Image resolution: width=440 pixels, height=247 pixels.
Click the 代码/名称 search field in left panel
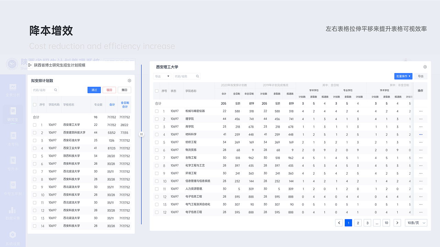tap(45, 90)
